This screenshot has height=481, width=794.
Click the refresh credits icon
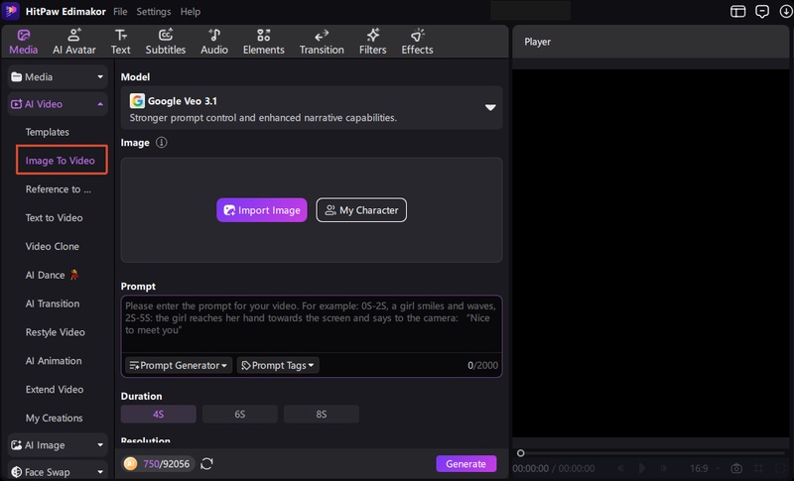click(206, 464)
